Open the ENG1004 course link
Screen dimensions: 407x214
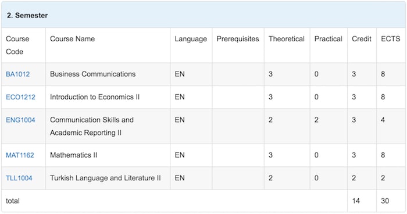point(20,120)
